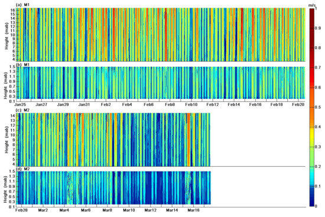Pick the Mar6 date tick label

tap(86, 210)
